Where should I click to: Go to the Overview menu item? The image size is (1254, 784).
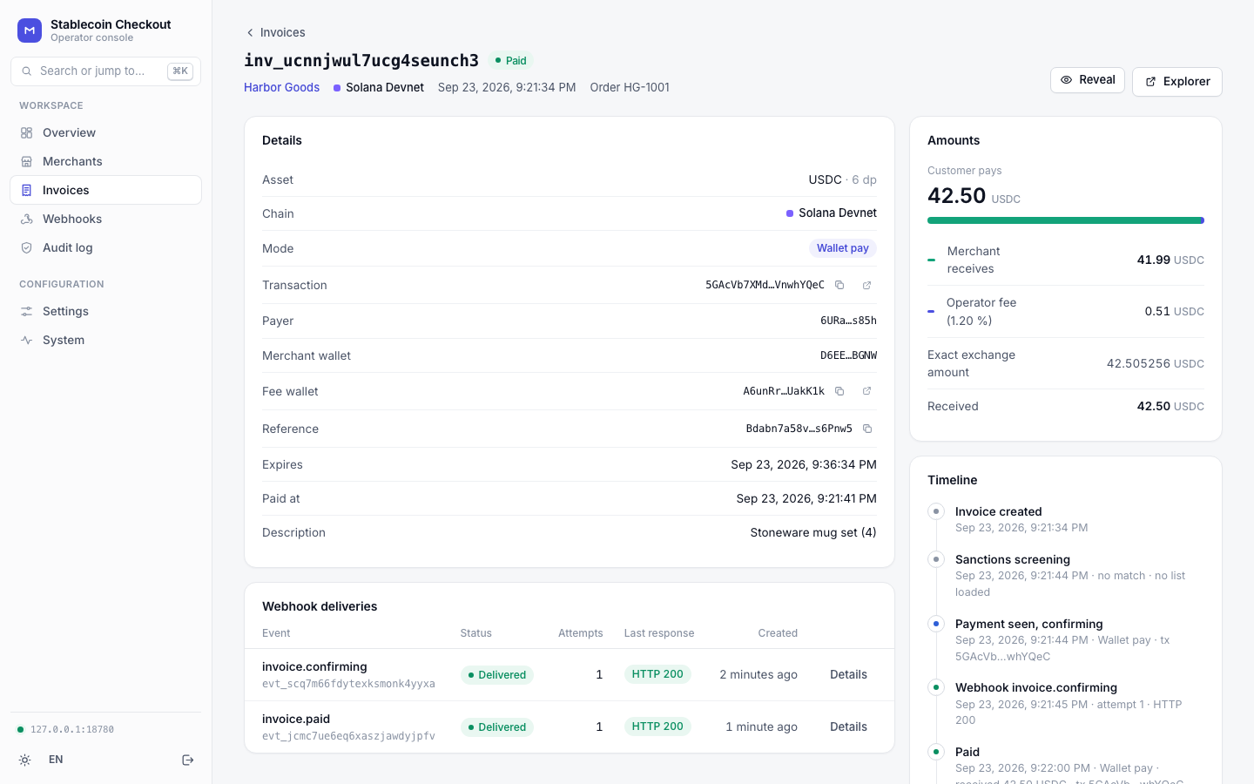pos(105,132)
